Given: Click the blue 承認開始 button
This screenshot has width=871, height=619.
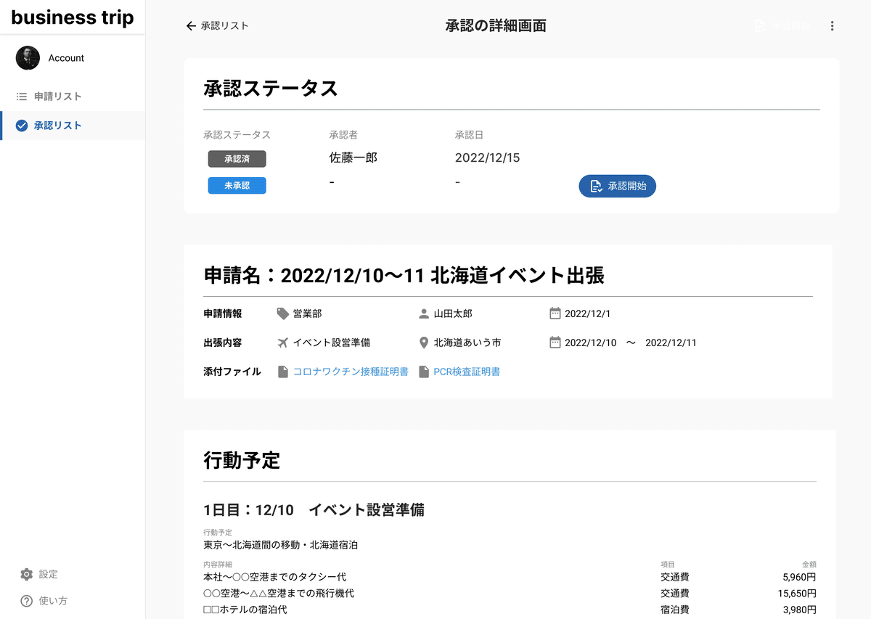Looking at the screenshot, I should click(x=617, y=186).
